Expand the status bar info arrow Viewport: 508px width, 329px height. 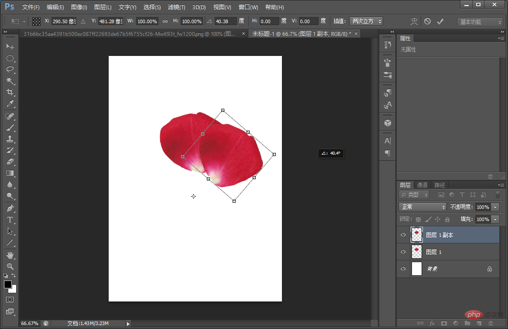pos(128,323)
